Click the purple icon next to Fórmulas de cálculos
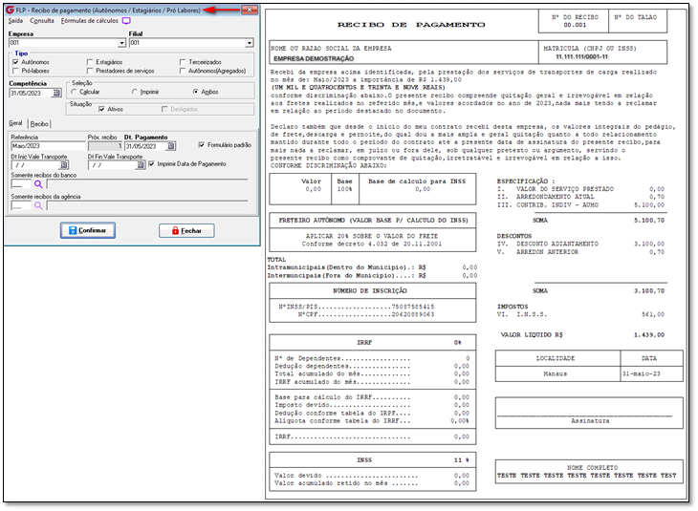The height and width of the screenshot is (511, 698). point(126,21)
